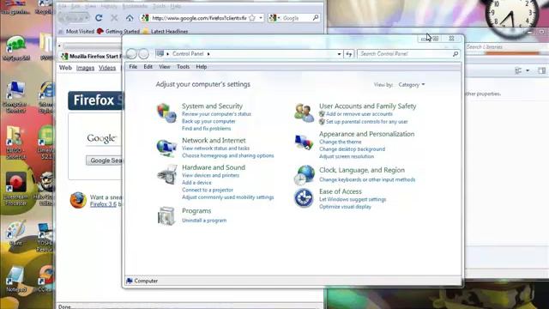Select the Mozilla Firefox Start Page tab
The width and height of the screenshot is (549, 309).
[x=91, y=56]
